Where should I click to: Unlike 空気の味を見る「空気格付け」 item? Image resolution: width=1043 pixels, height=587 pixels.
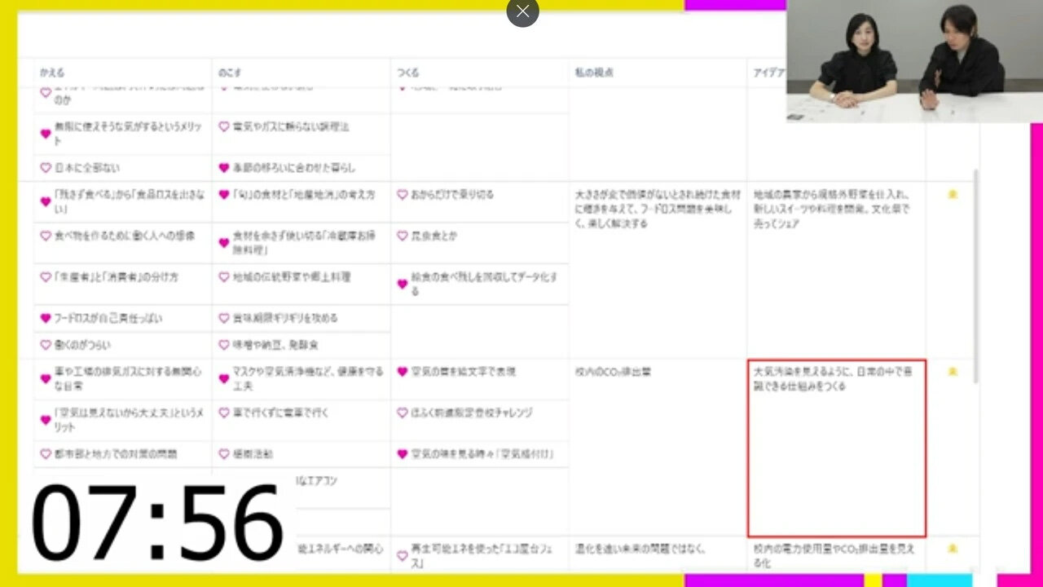[x=402, y=453]
